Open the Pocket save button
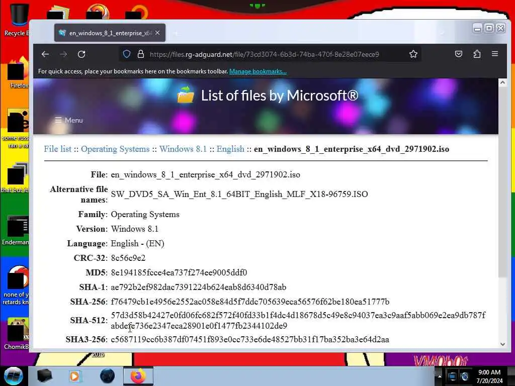Screen dimensions: 515x386 click(459, 54)
